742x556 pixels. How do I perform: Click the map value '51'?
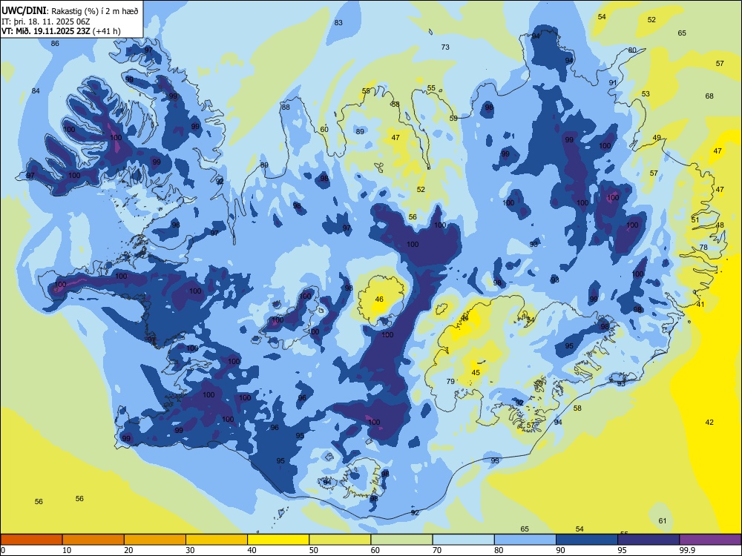695,220
